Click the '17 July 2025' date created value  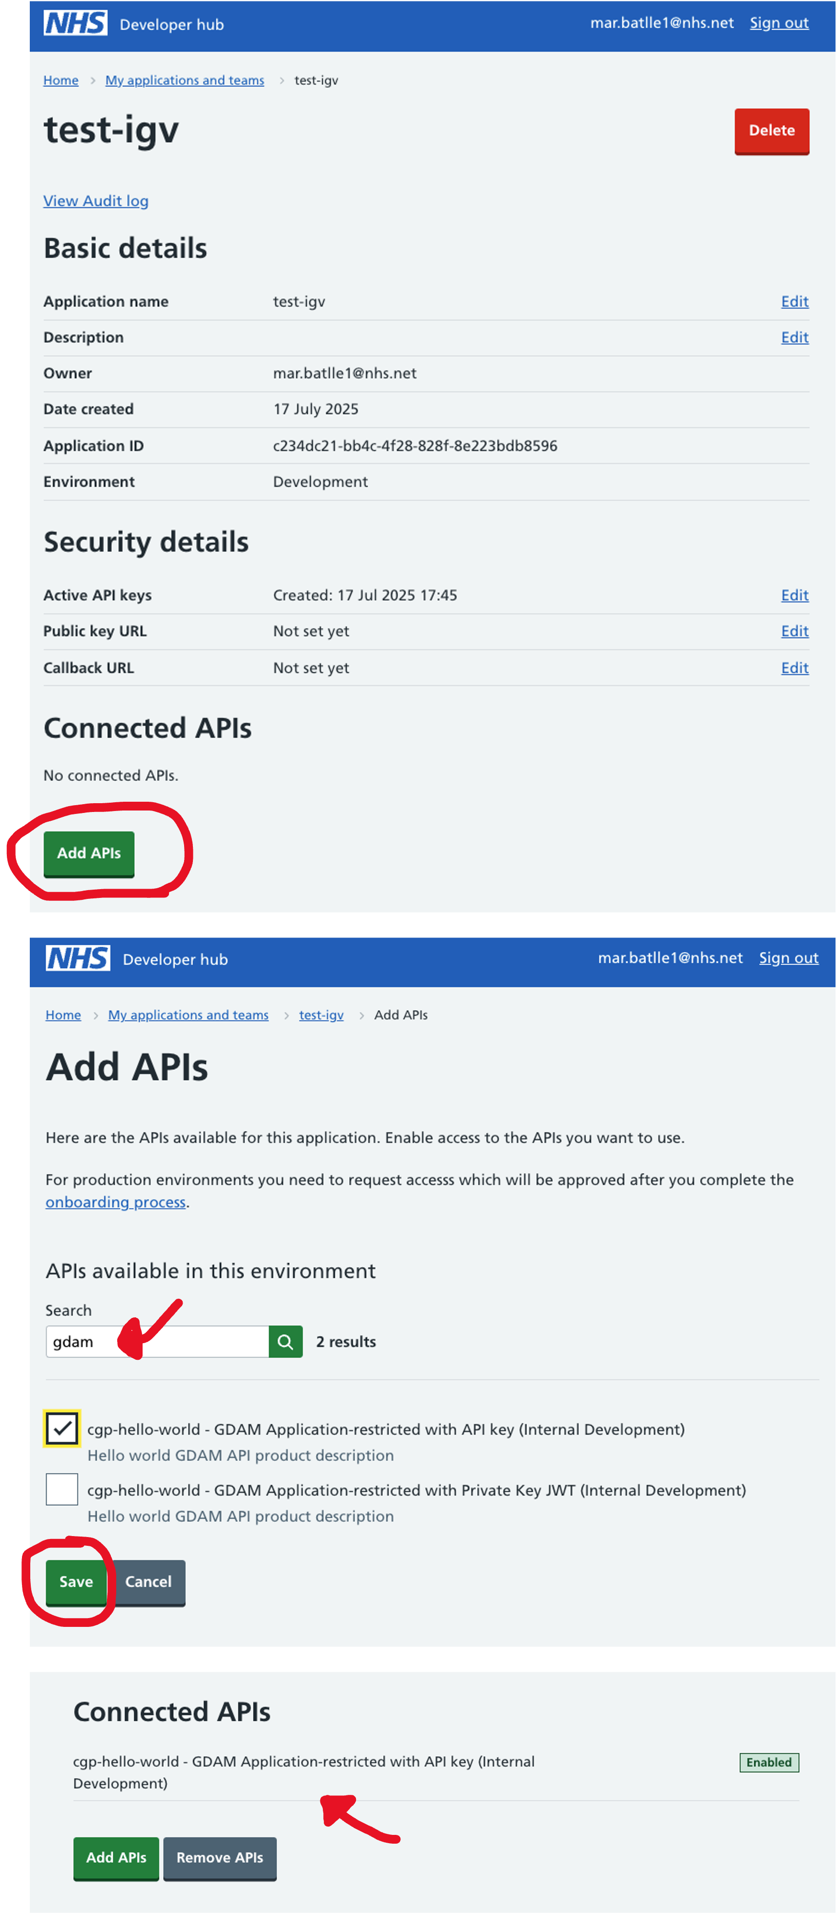315,409
